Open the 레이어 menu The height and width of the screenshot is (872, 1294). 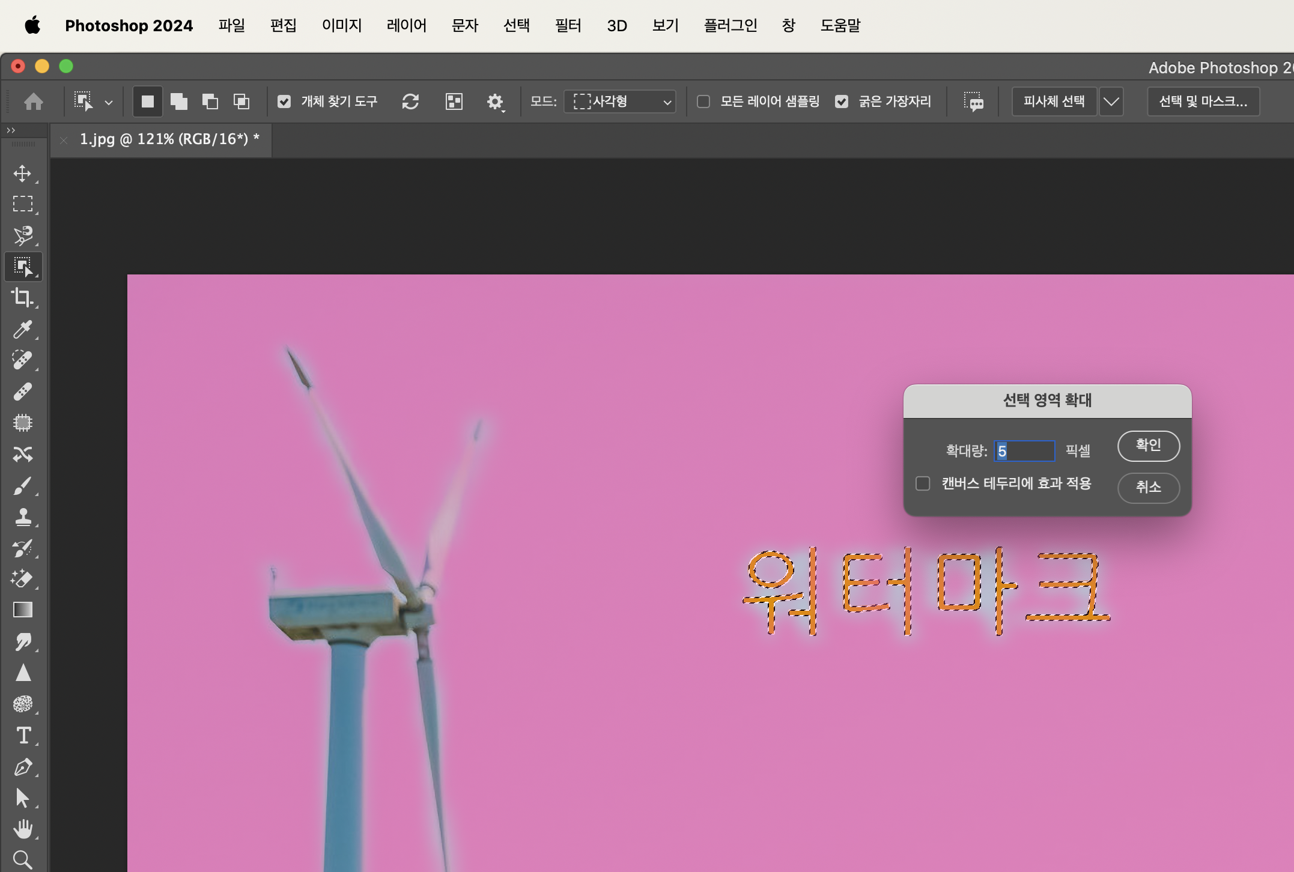pyautogui.click(x=406, y=25)
